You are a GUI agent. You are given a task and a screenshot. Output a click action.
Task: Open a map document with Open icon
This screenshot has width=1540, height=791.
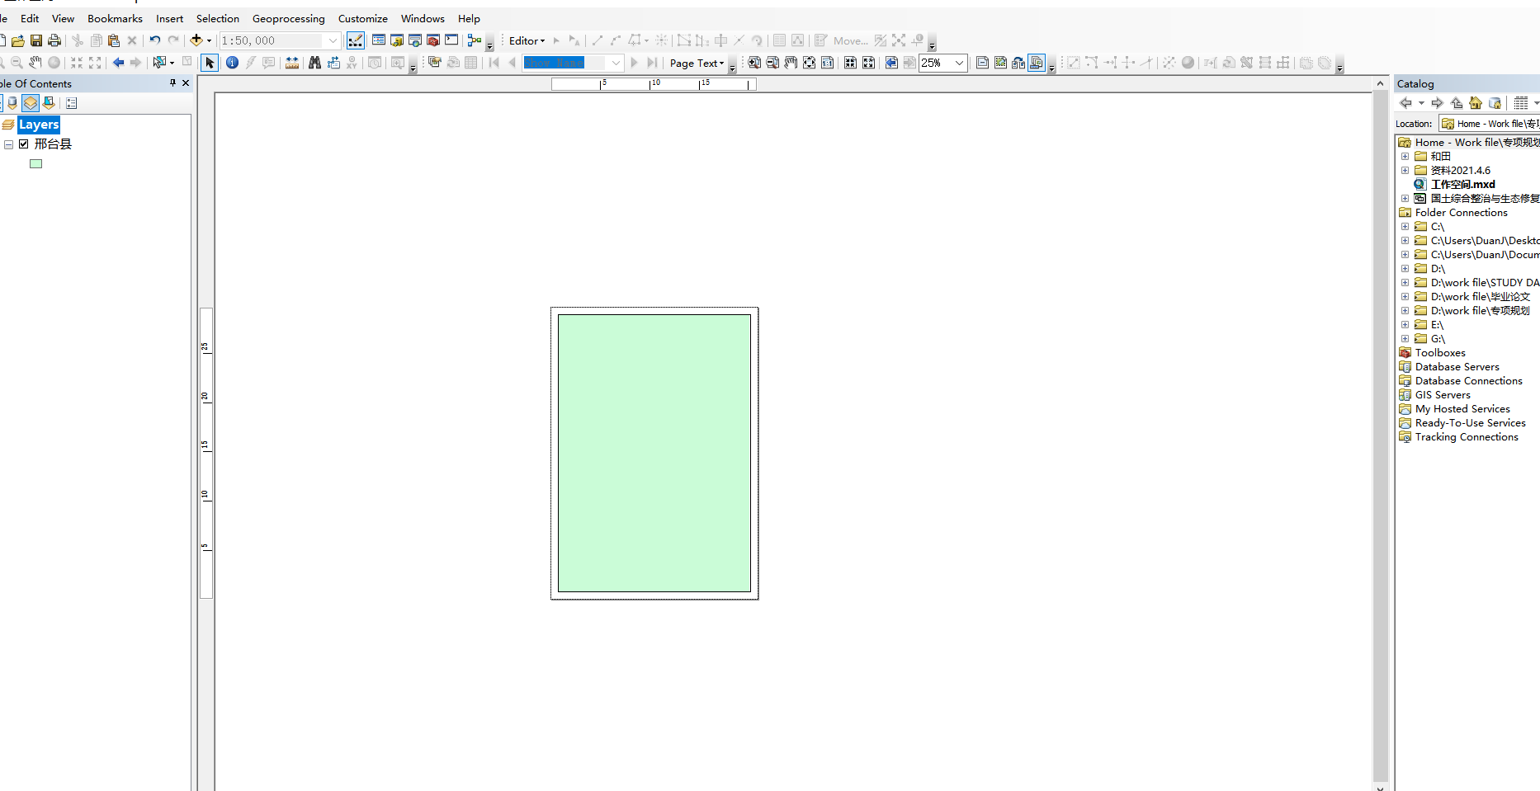pyautogui.click(x=17, y=40)
